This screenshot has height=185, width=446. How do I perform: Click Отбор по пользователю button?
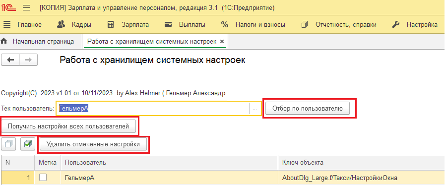[x=308, y=109]
